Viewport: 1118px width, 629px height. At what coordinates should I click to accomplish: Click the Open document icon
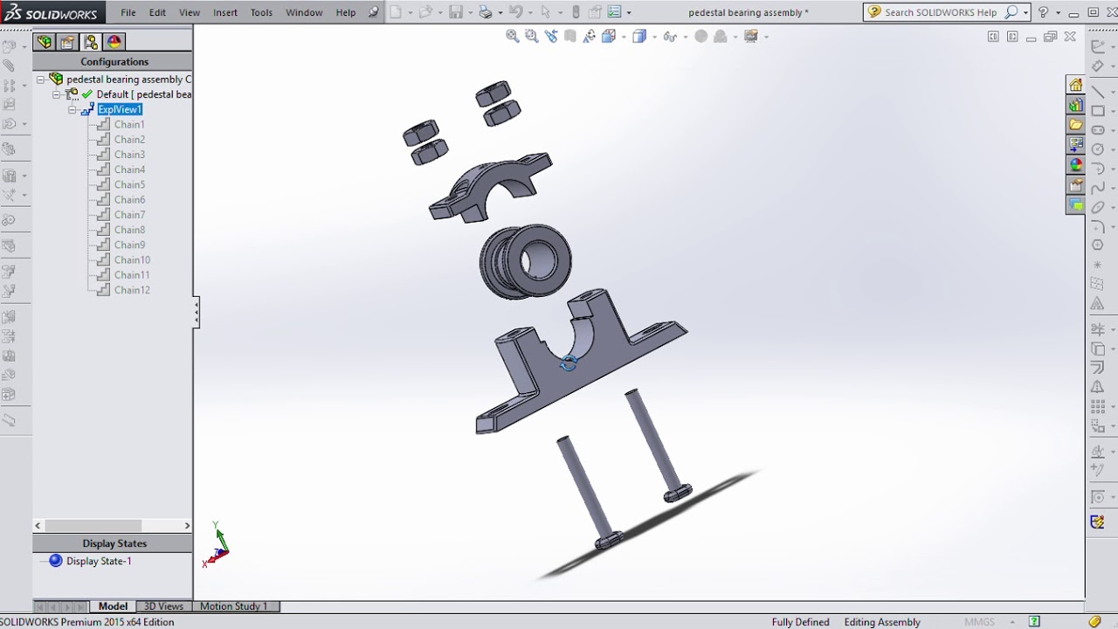pyautogui.click(x=425, y=12)
